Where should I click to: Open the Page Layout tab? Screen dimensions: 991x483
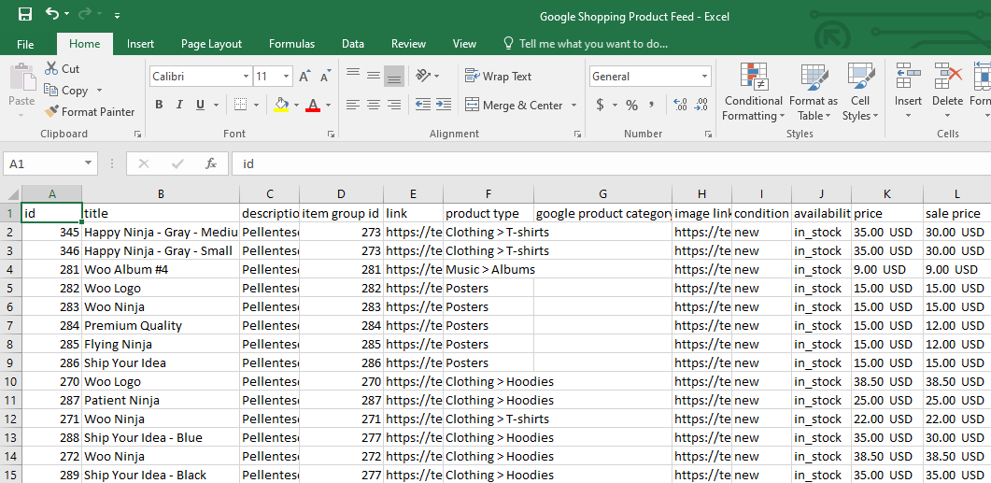(211, 44)
